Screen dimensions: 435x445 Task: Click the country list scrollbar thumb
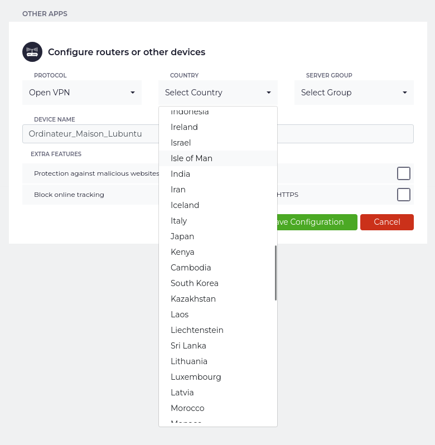click(x=275, y=273)
